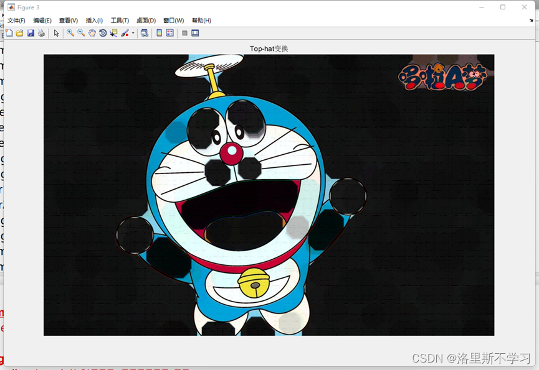Print the figure using printer icon
The height and width of the screenshot is (370, 539).
click(41, 33)
